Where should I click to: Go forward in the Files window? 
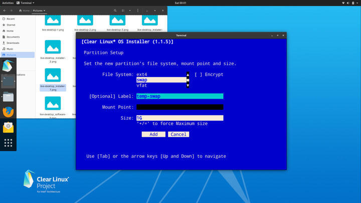click(11, 11)
